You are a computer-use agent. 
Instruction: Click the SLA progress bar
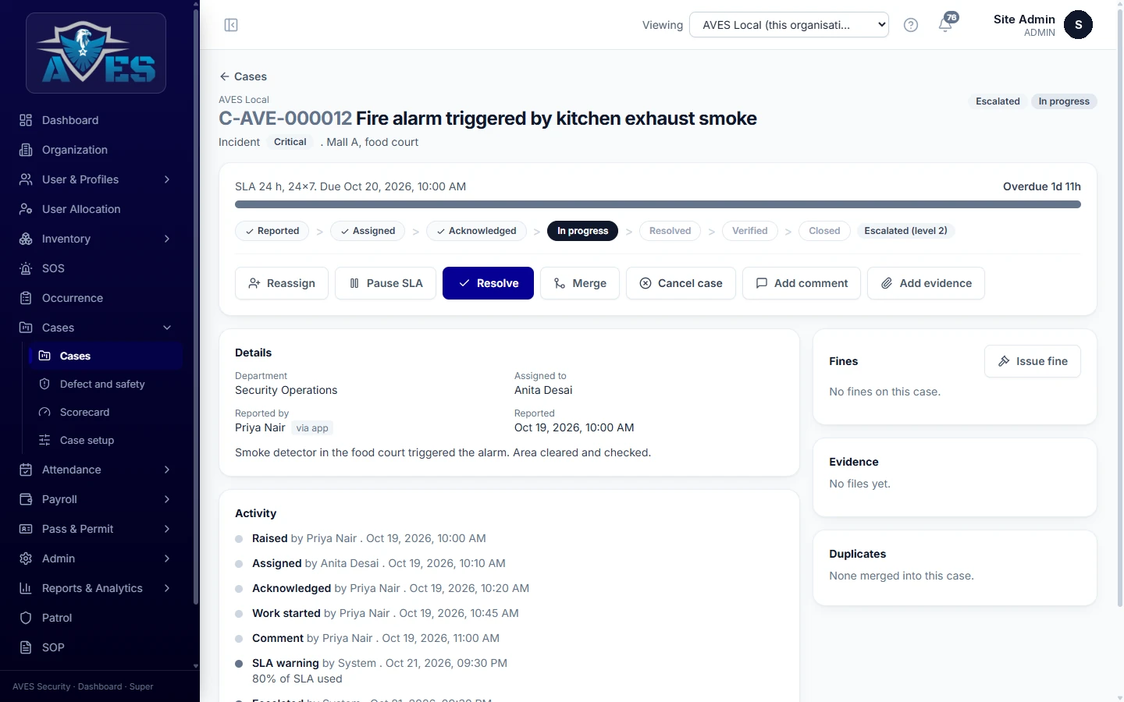coord(658,204)
